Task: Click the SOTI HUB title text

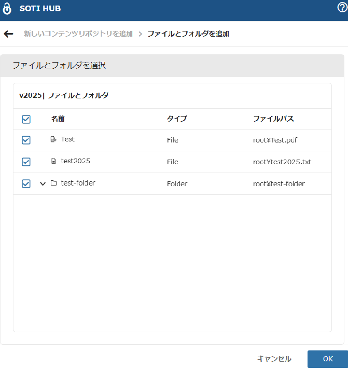Action: point(40,8)
